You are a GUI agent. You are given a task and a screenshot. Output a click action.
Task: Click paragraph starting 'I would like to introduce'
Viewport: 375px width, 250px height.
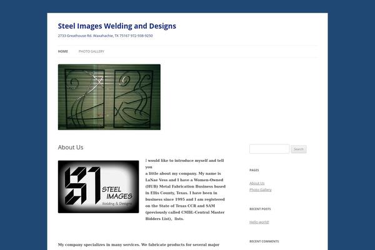186,189
